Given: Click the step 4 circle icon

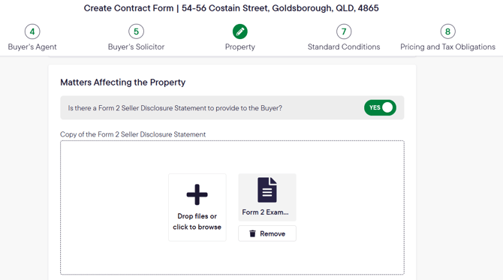Looking at the screenshot, I should (32, 32).
